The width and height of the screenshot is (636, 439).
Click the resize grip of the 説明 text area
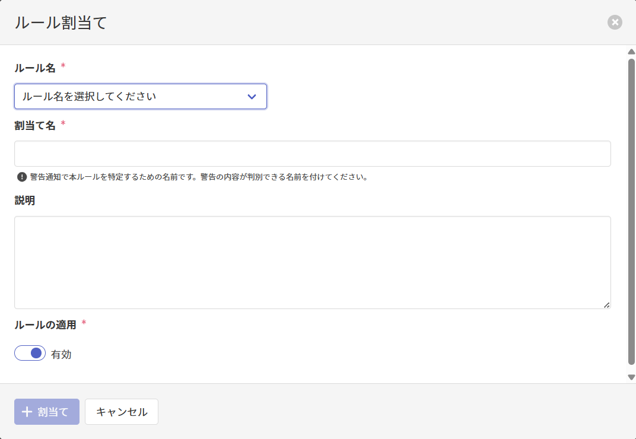pyautogui.click(x=606, y=305)
